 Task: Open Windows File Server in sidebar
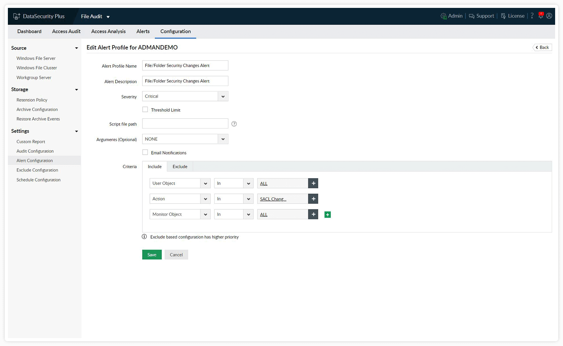tap(36, 58)
